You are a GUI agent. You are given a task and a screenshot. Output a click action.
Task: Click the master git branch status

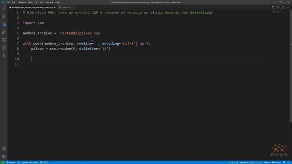click(x=11, y=162)
